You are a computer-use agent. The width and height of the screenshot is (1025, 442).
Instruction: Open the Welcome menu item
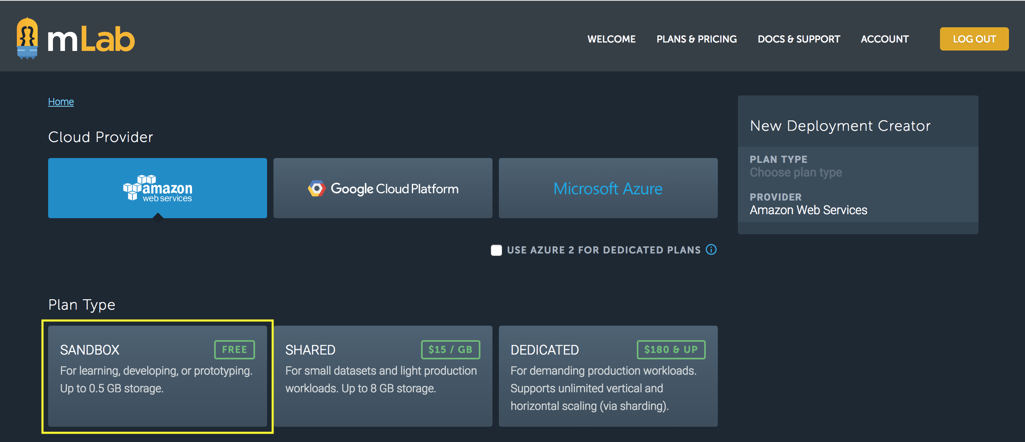611,39
